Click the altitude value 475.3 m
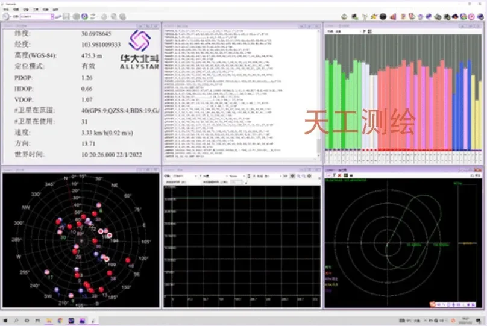487x326 pixels. pos(92,55)
